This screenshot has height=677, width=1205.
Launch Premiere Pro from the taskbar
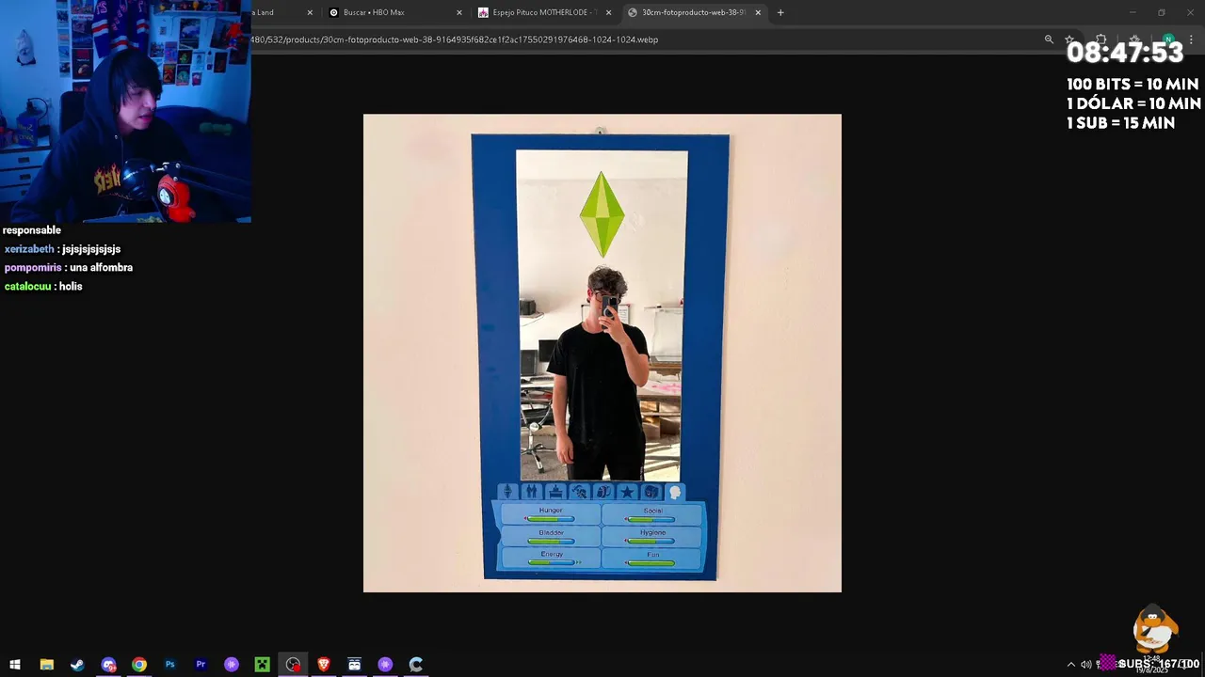(201, 665)
